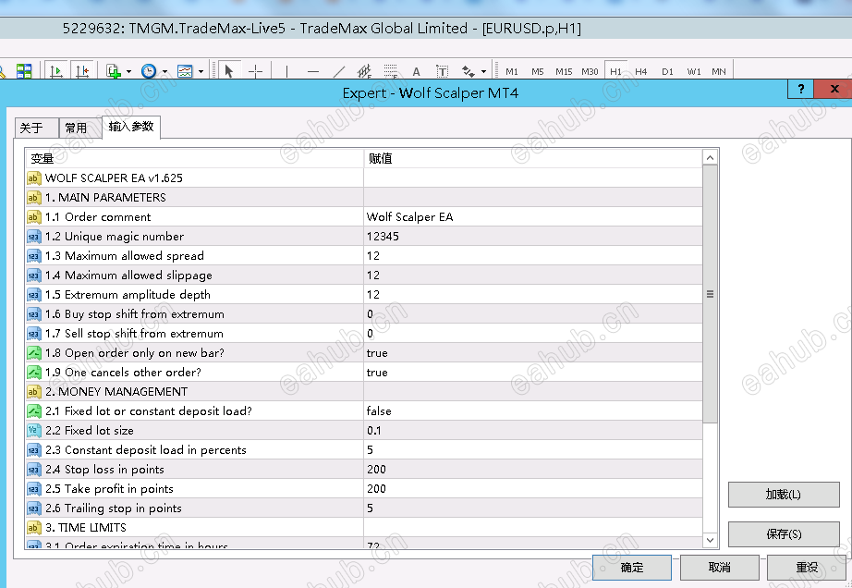Click the 赋值 column header
This screenshot has width=852, height=588.
tap(533, 158)
